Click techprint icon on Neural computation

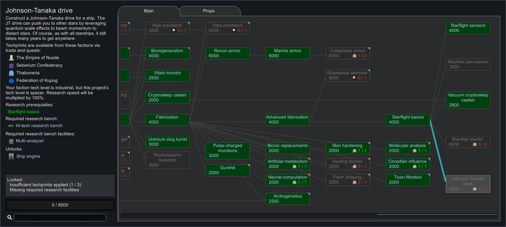pyautogui.click(x=294, y=182)
